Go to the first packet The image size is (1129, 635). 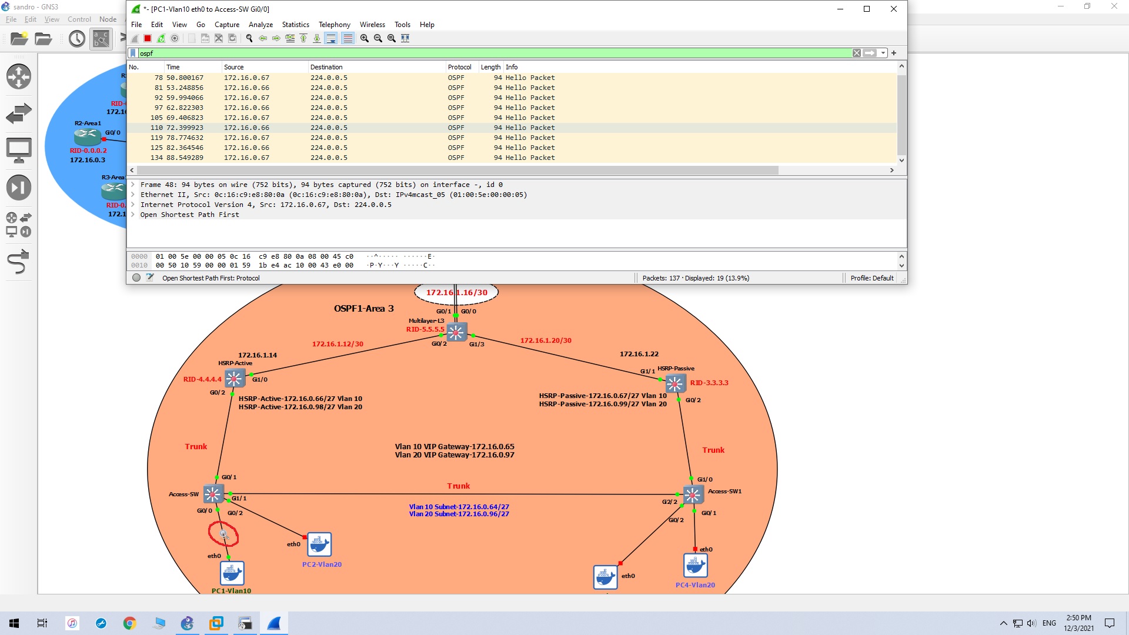(x=303, y=38)
